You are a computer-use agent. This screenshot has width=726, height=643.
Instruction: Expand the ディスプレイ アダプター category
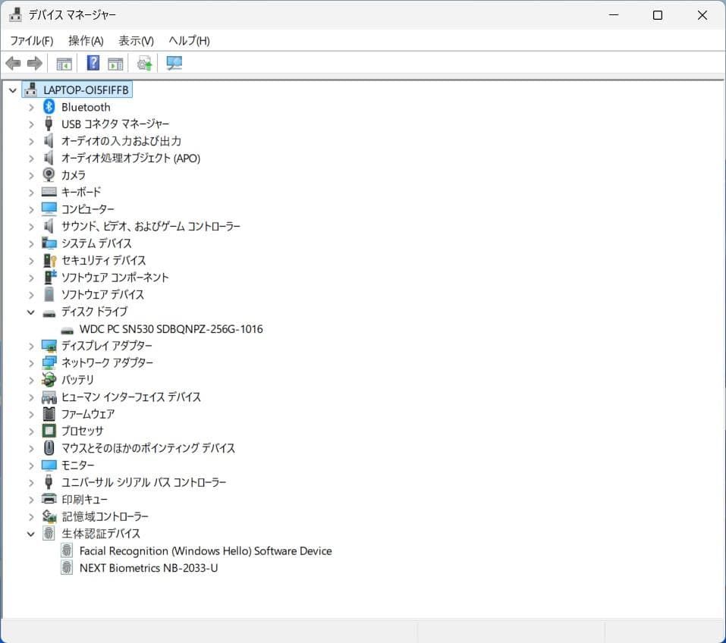pyautogui.click(x=31, y=346)
